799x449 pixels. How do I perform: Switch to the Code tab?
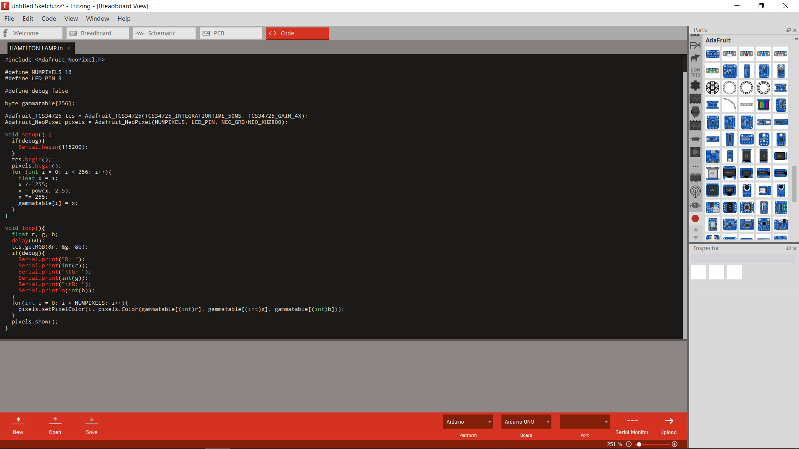[298, 33]
